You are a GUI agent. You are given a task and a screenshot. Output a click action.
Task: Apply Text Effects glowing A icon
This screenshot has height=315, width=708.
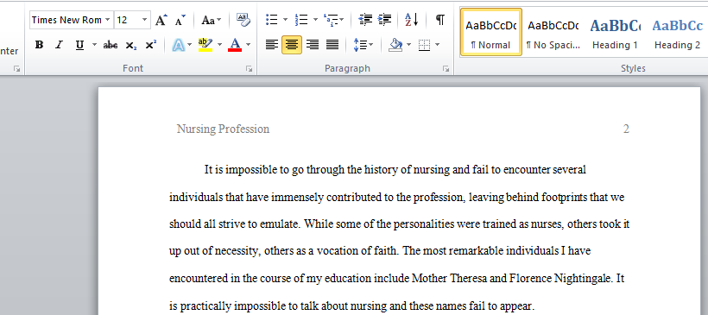179,45
